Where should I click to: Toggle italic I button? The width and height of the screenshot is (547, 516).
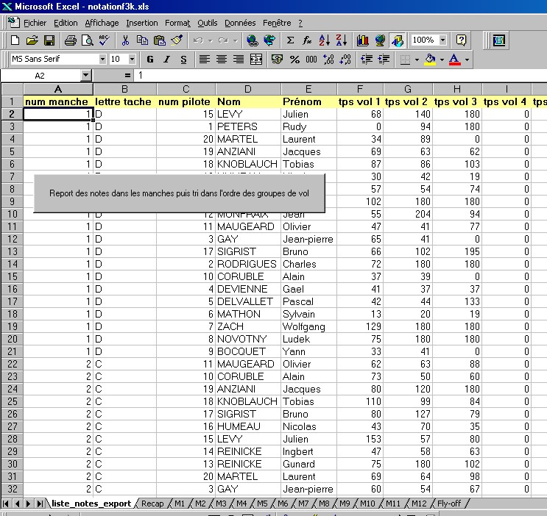point(167,60)
